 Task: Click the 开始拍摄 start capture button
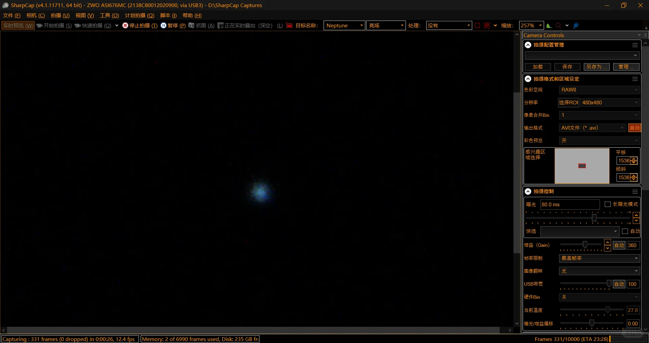pos(54,26)
